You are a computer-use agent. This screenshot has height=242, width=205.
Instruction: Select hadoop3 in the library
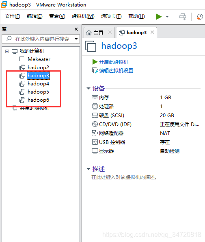click(38, 76)
